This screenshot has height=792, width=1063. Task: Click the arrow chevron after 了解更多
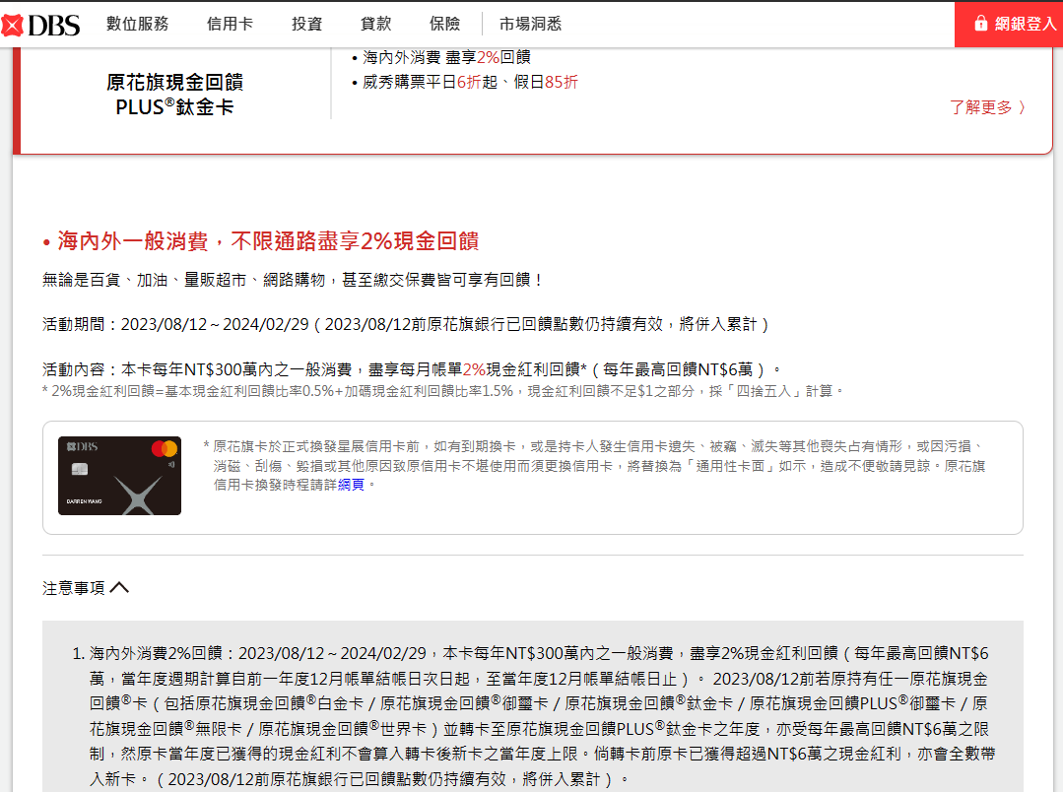pos(1022,107)
